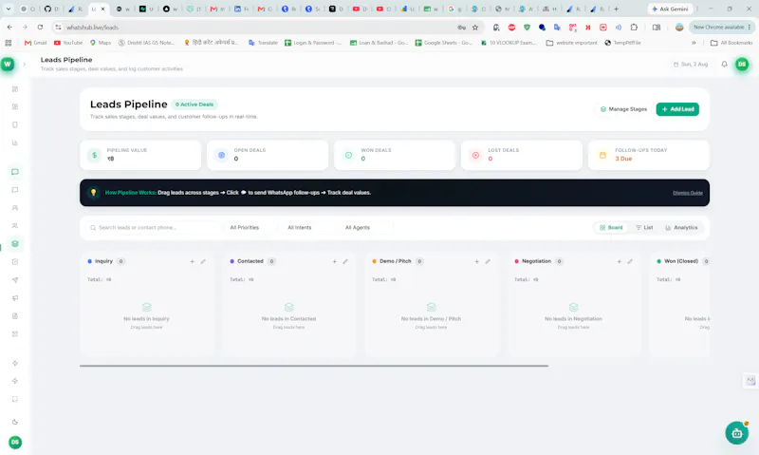This screenshot has height=455, width=759.
Task: Bookmark this page with the star icon
Action: point(475,28)
